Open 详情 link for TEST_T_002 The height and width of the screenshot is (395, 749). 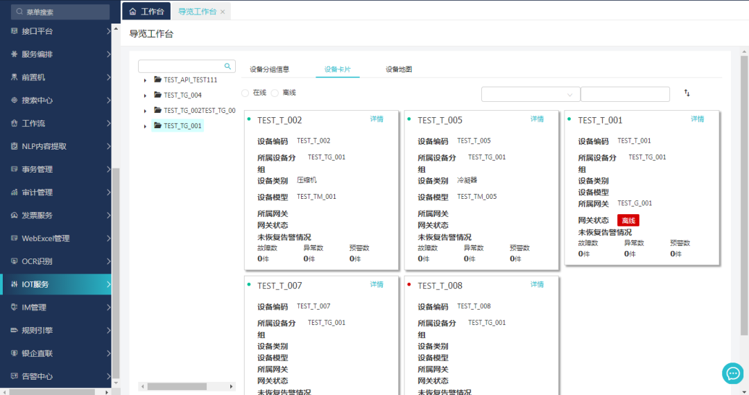click(x=377, y=119)
